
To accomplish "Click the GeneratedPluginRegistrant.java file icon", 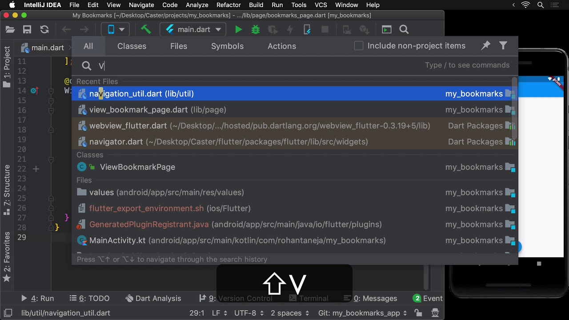I will (x=82, y=224).
